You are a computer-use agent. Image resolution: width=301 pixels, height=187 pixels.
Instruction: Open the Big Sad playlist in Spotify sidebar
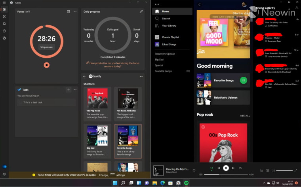pos(159,60)
